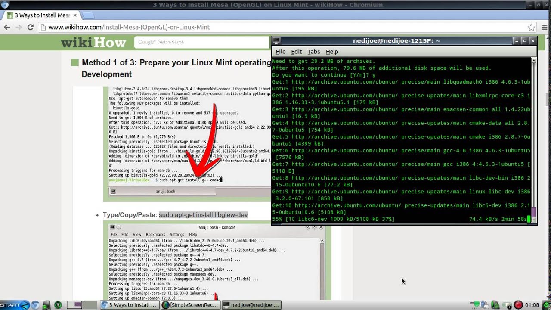This screenshot has height=310, width=551.
Task: Click the green network tray icon
Action: tap(475, 305)
